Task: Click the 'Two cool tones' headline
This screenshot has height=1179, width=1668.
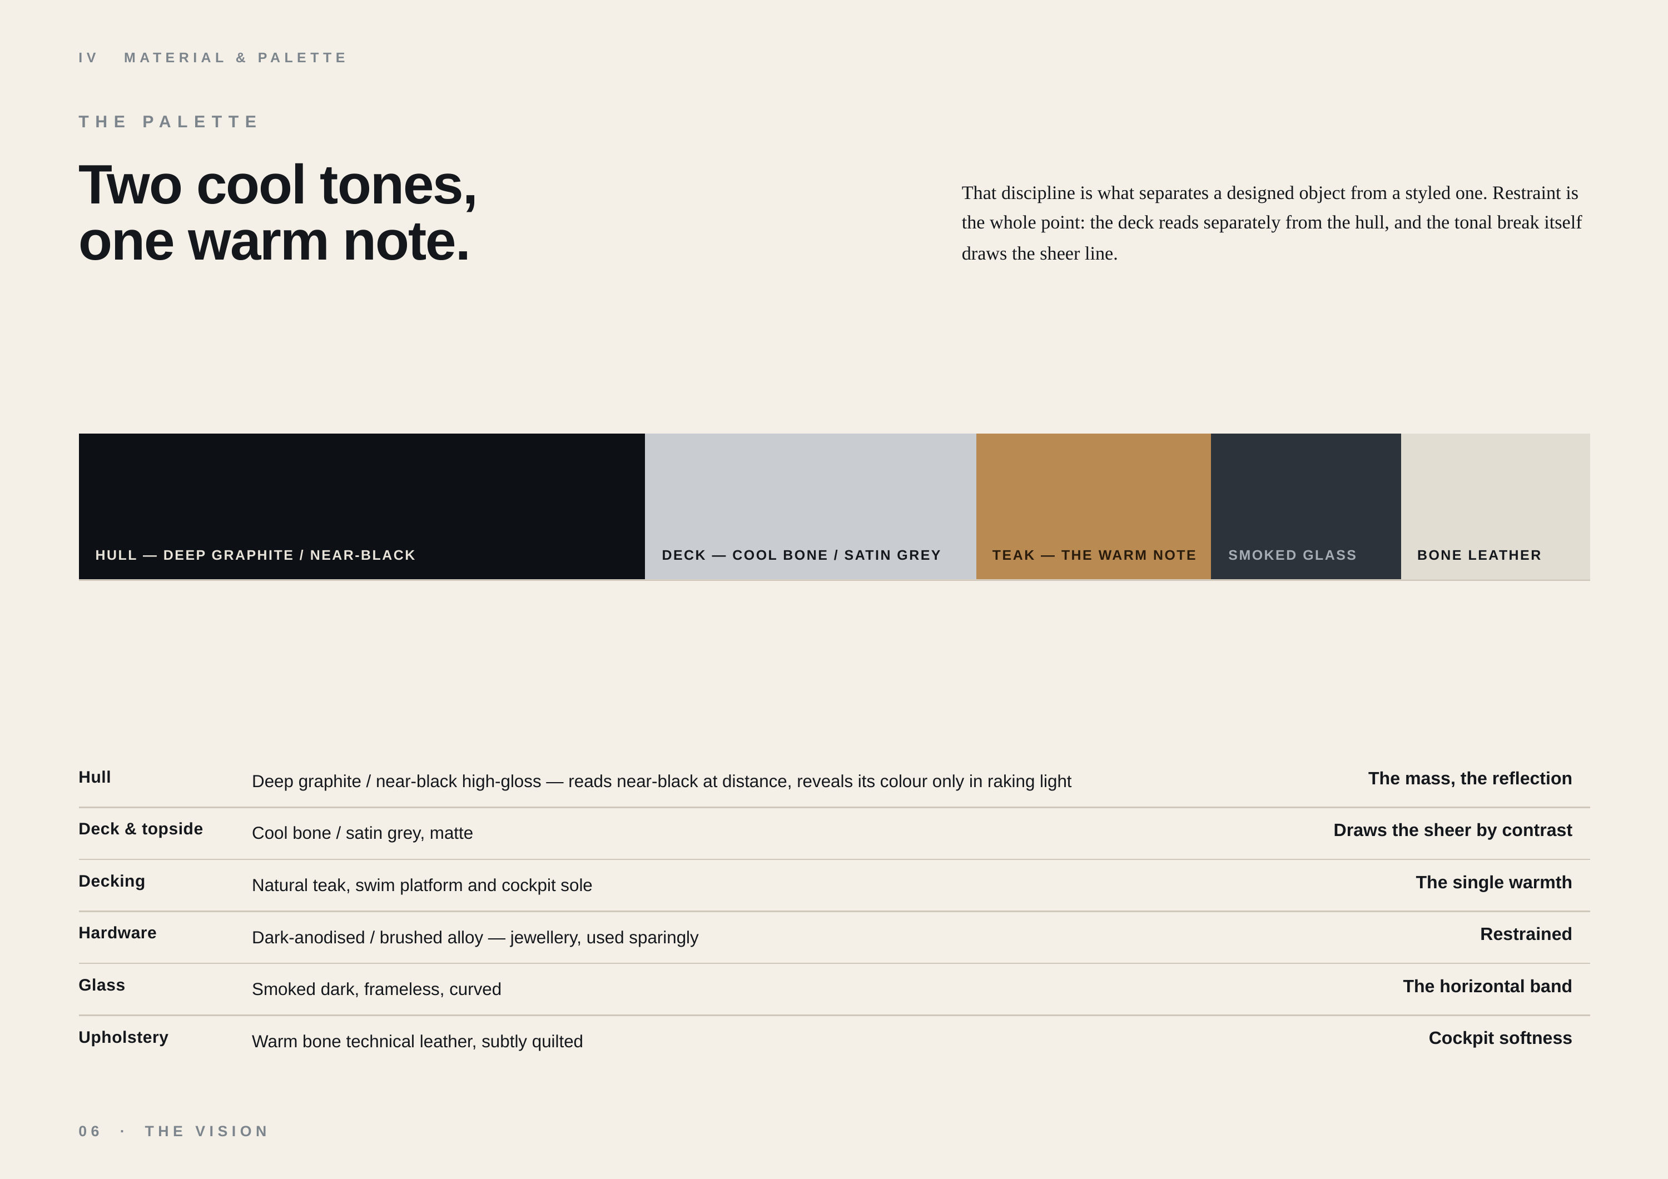Action: click(x=277, y=213)
